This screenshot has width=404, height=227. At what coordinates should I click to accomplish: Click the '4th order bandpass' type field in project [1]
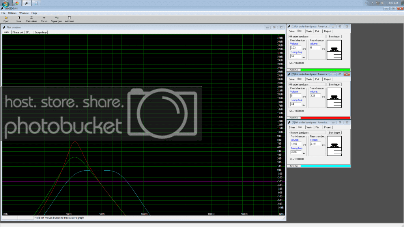(307, 37)
